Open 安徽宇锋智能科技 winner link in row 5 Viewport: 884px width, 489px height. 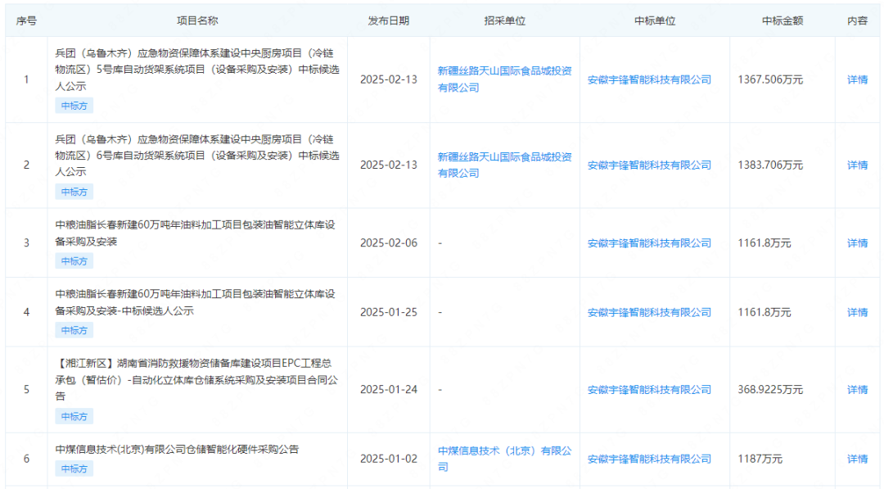[x=649, y=390]
